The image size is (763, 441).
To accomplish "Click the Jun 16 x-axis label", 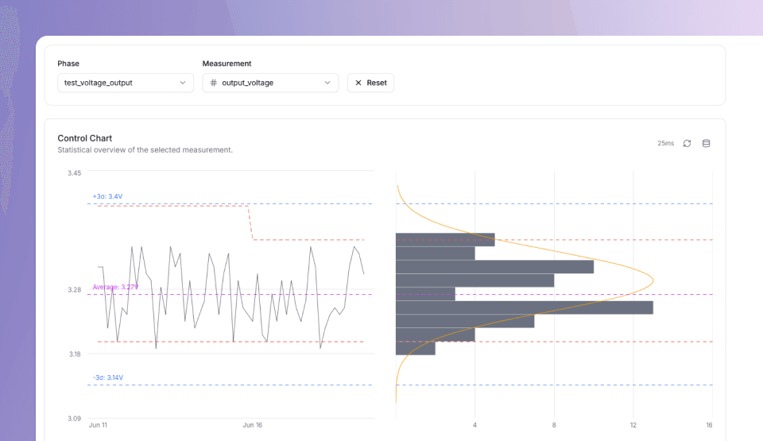I will coord(253,425).
